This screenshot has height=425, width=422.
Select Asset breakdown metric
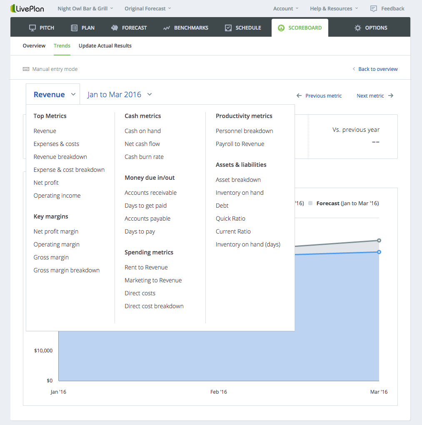(x=238, y=180)
